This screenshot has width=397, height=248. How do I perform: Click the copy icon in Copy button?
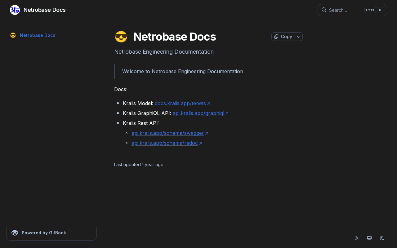pos(276,37)
